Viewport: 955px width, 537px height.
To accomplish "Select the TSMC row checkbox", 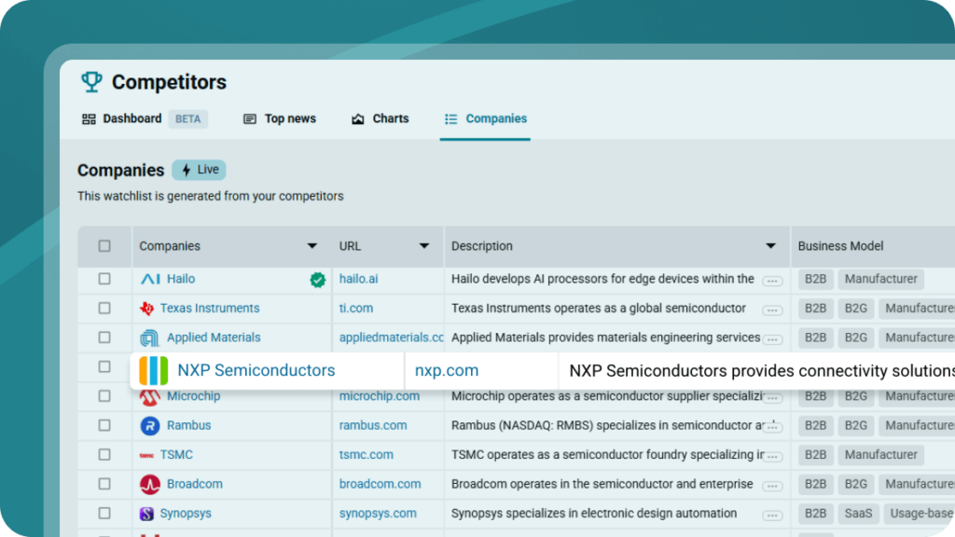I will coord(104,455).
